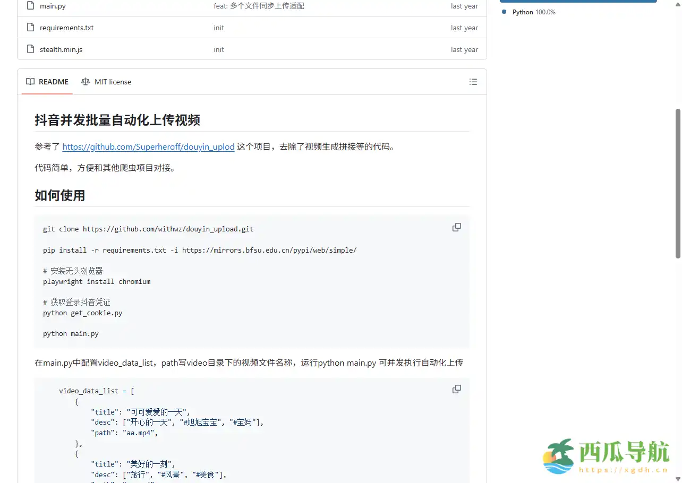This screenshot has height=483, width=682.
Task: Open the main.py file
Action: click(54, 6)
